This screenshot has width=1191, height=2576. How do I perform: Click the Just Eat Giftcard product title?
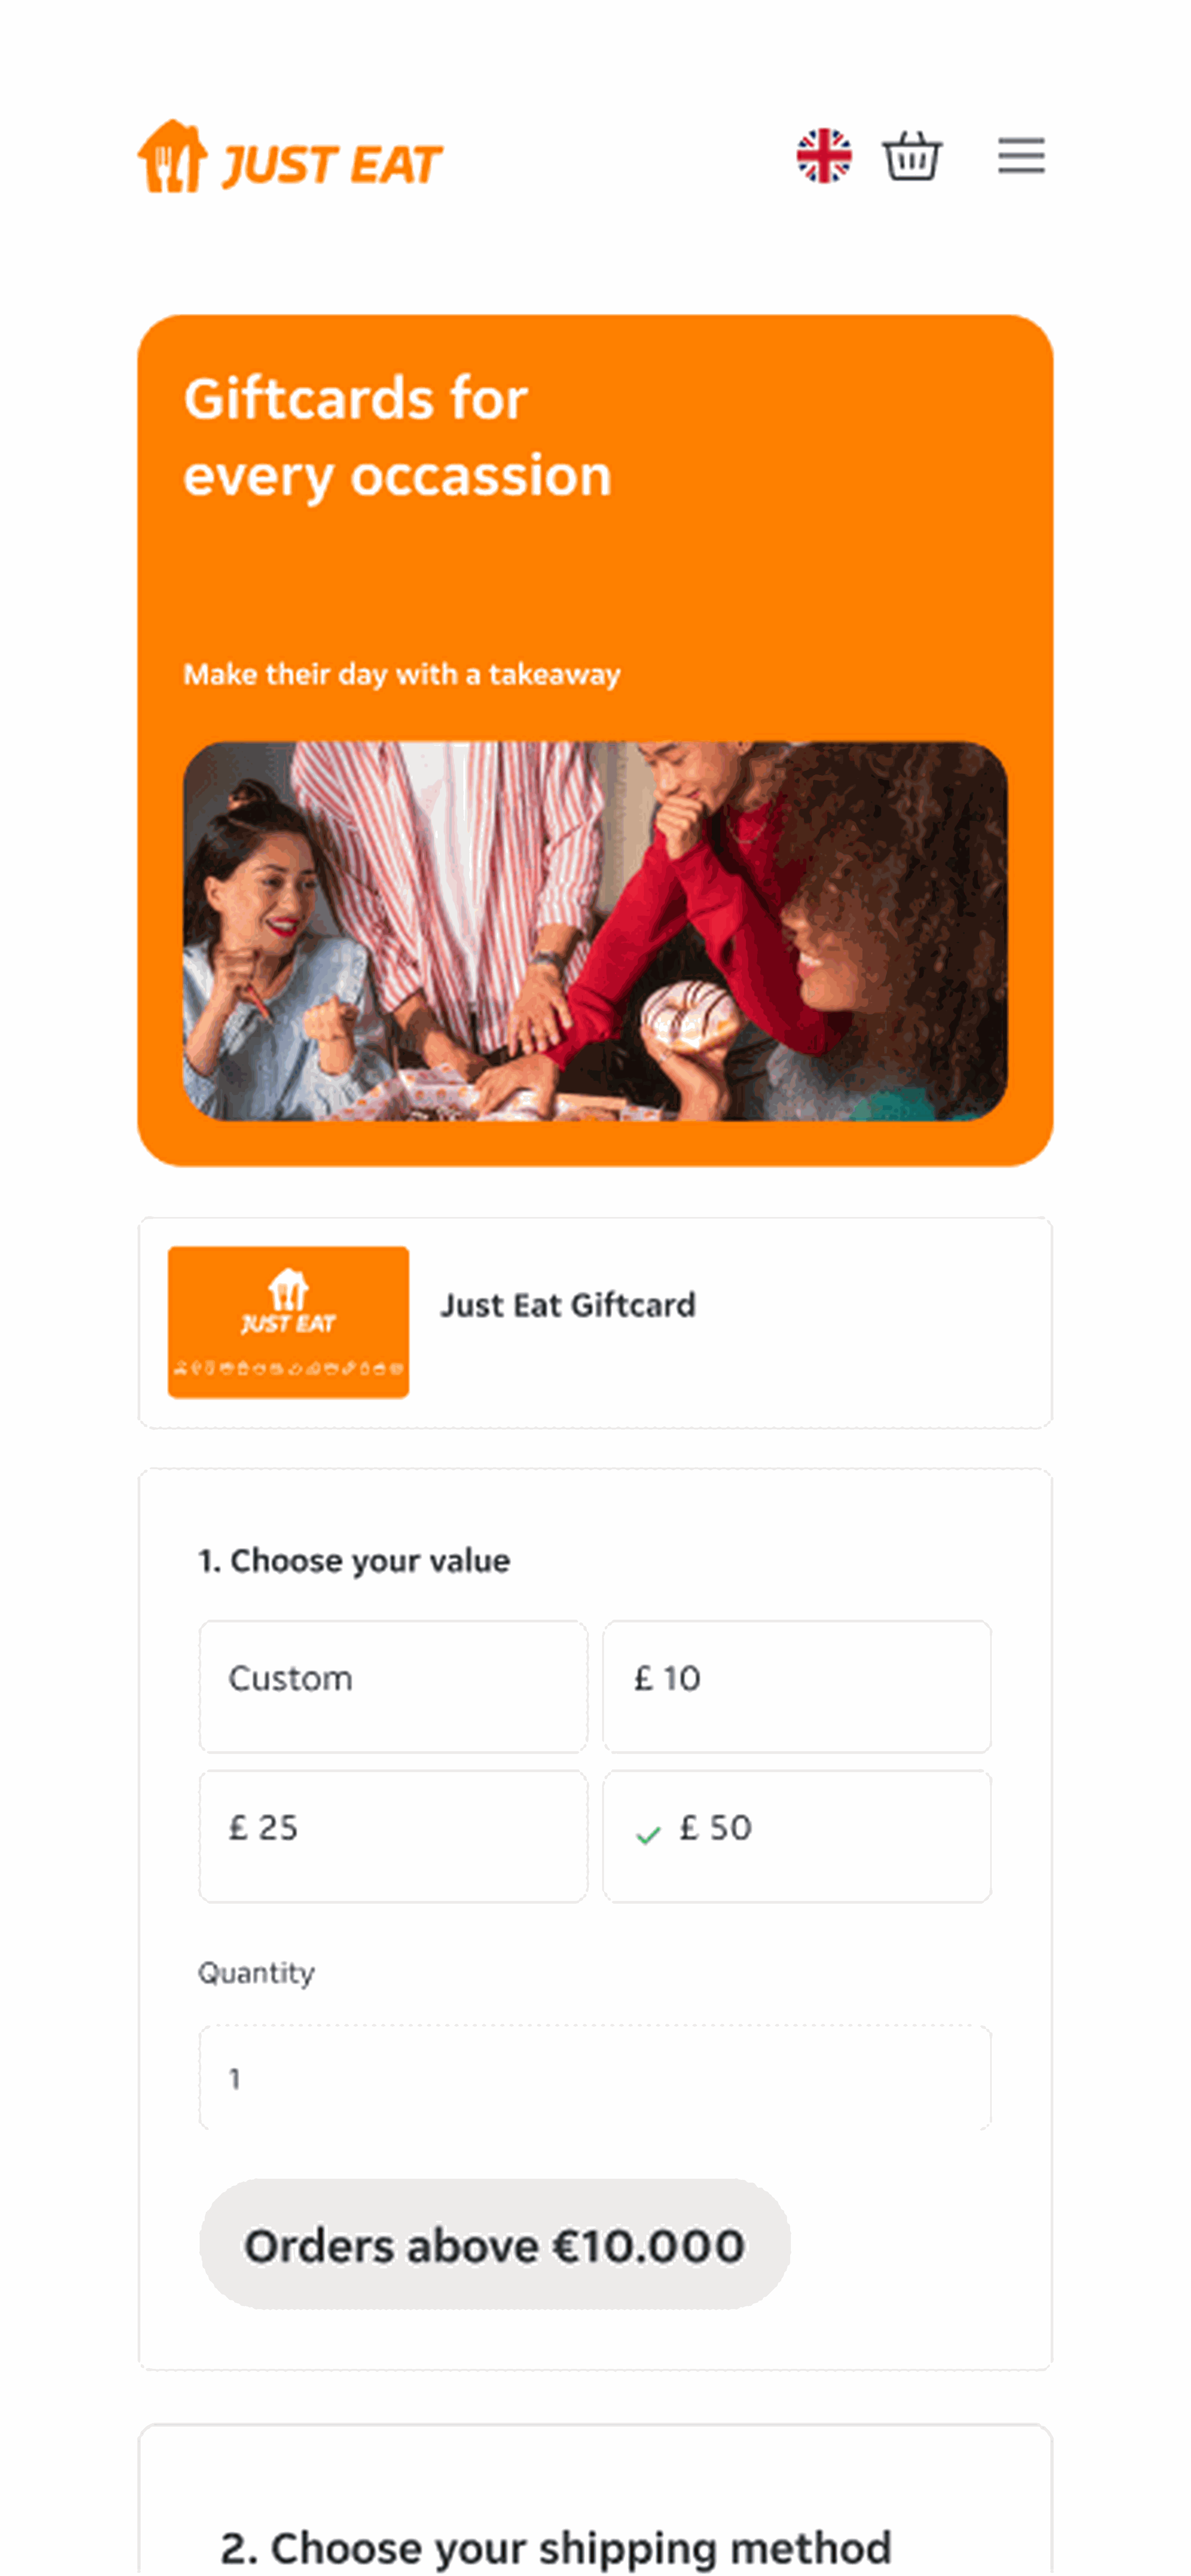pyautogui.click(x=568, y=1305)
